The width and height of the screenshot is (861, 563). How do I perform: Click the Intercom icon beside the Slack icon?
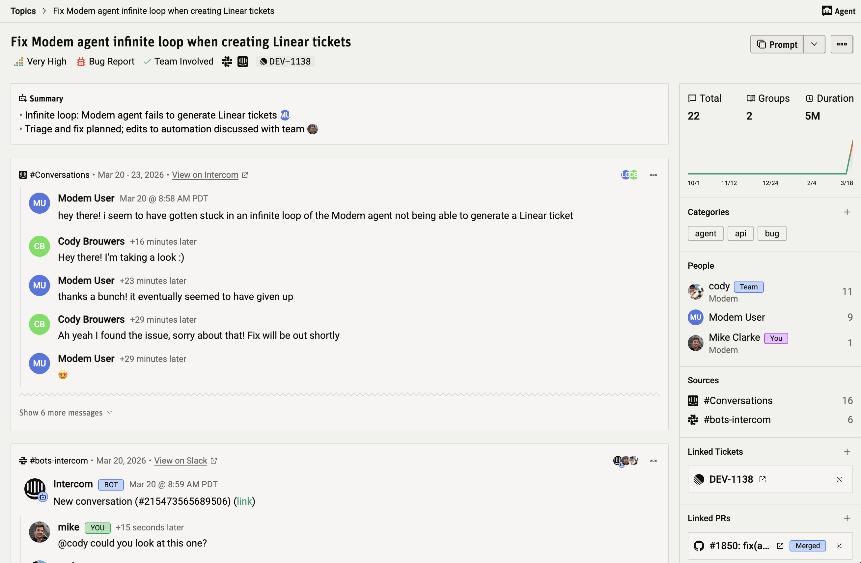pyautogui.click(x=242, y=62)
